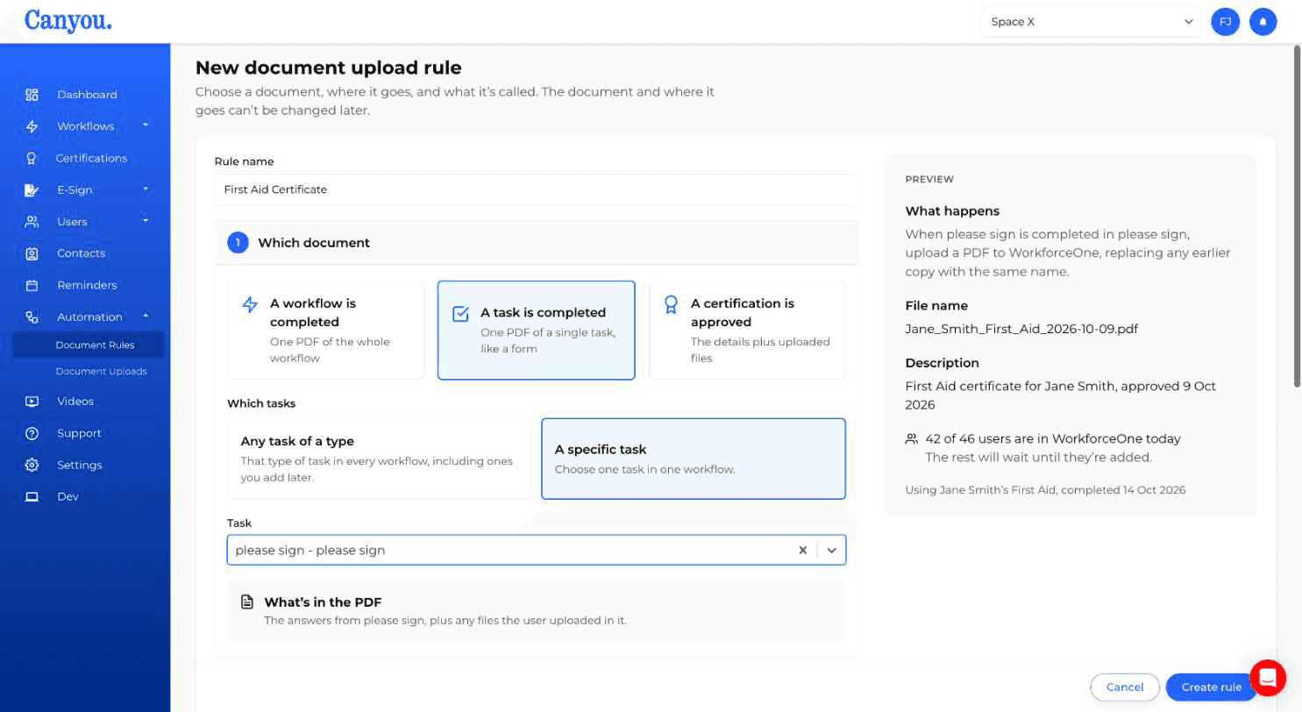Click the page vertical scrollbar

(x=1298, y=215)
